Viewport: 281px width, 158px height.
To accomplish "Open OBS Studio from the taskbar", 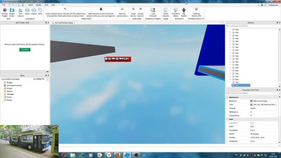I will coord(136,155).
